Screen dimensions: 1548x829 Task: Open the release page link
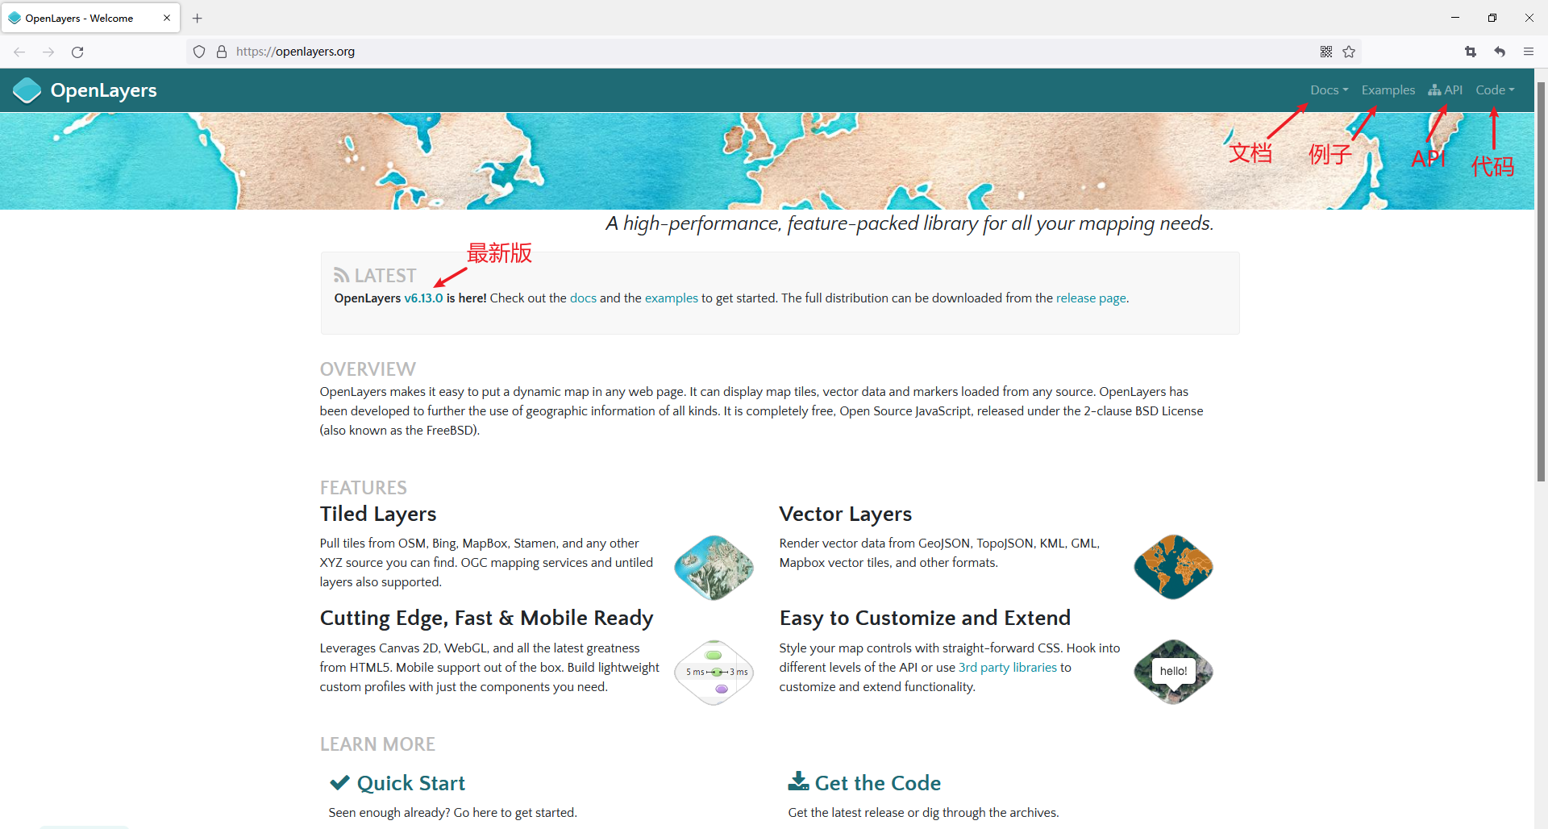click(1091, 298)
